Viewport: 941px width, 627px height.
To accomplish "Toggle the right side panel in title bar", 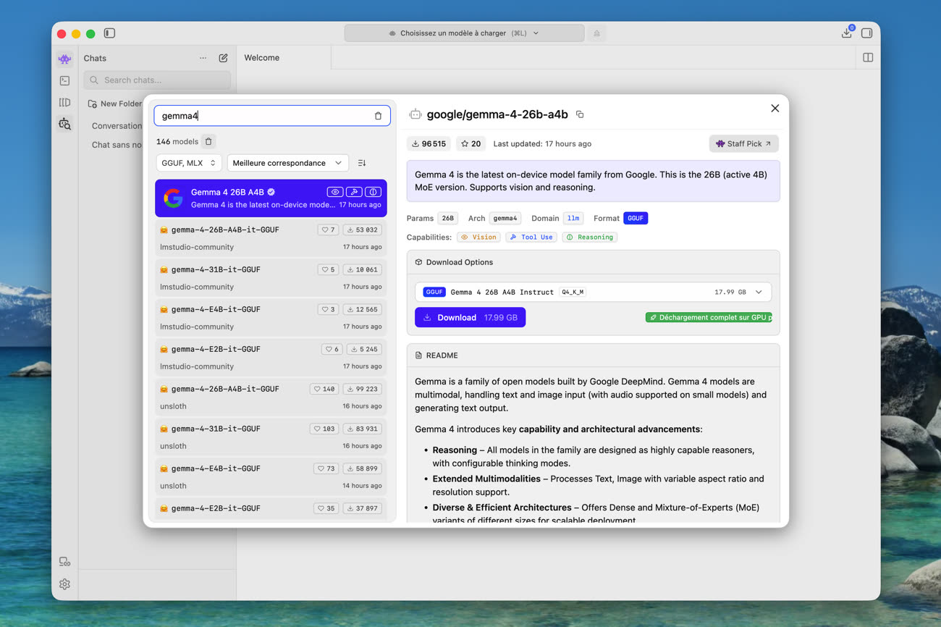I will point(866,33).
